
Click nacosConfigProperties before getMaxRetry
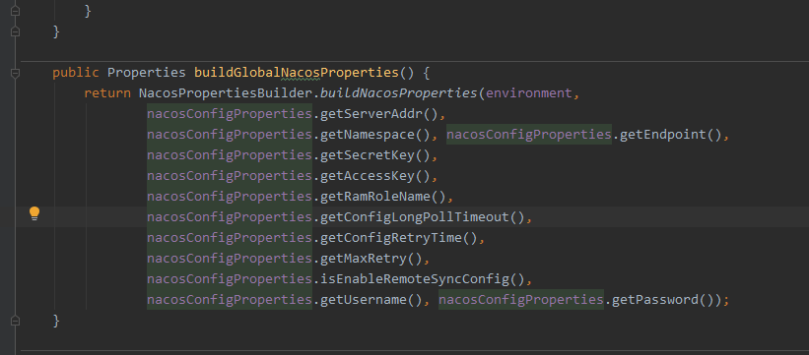click(230, 258)
